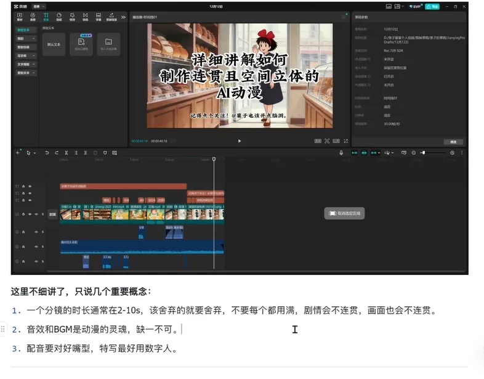Click the 封面 cover button
The image size is (484, 379).
click(52, 214)
